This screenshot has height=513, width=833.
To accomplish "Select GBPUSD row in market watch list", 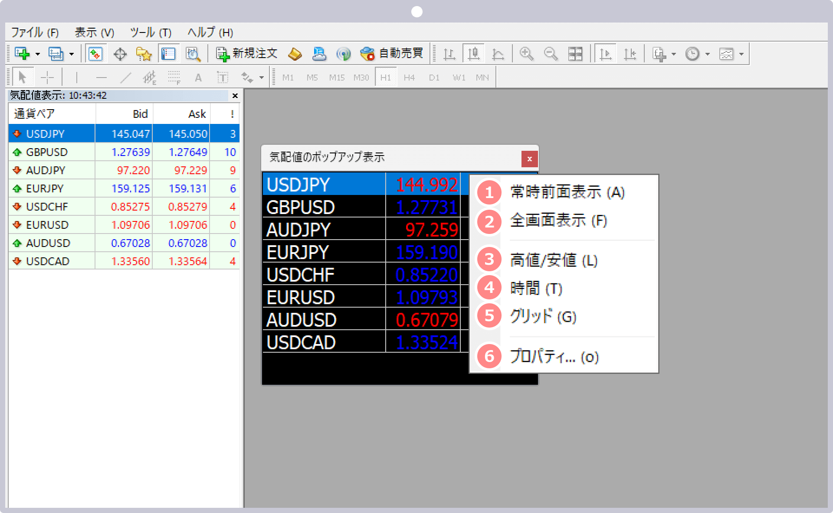I will [124, 152].
